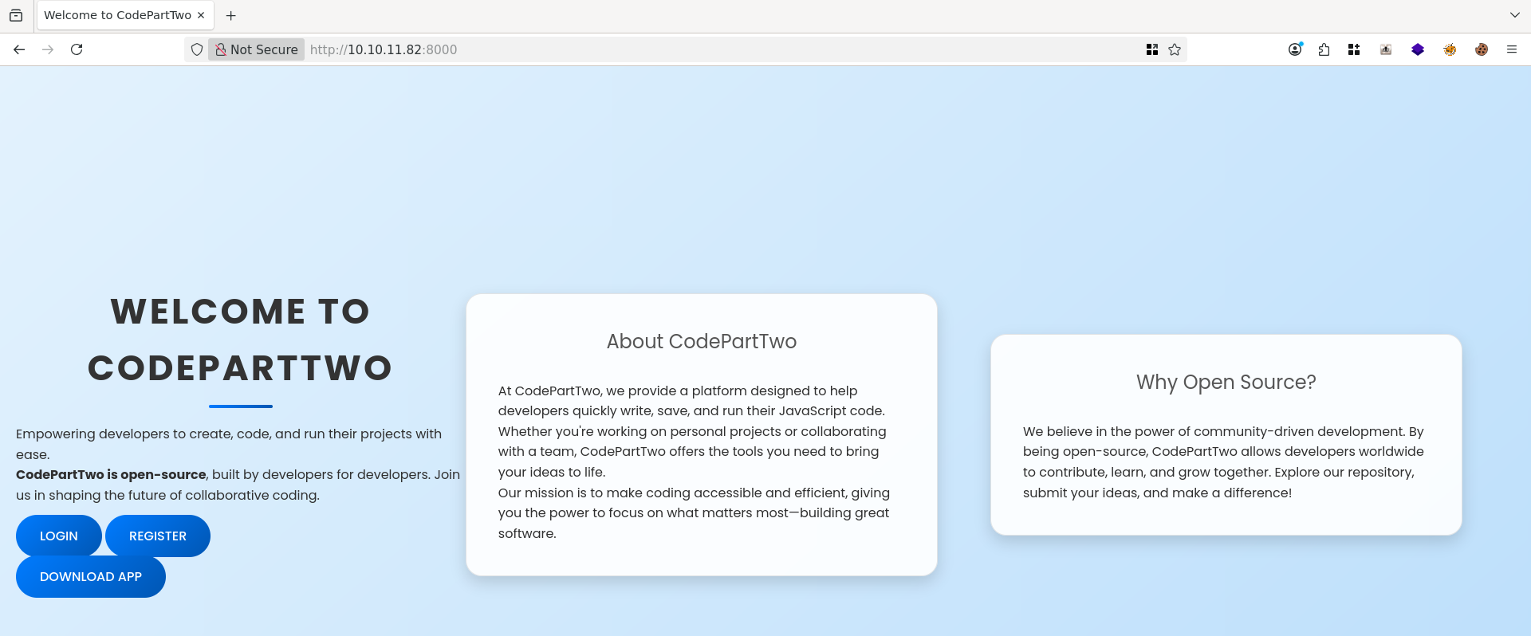Click the purple layered diamond extension icon
The width and height of the screenshot is (1531, 636).
[1418, 49]
